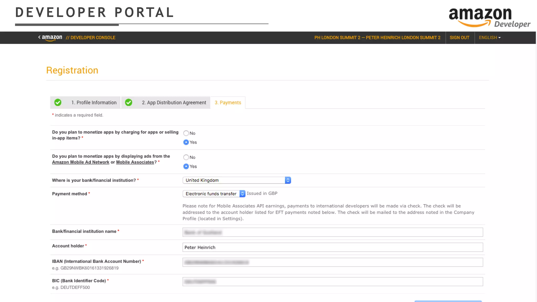Viewport: 537px width, 302px height.
Task: Click the payment method stepper arrow icon
Action: (242, 194)
